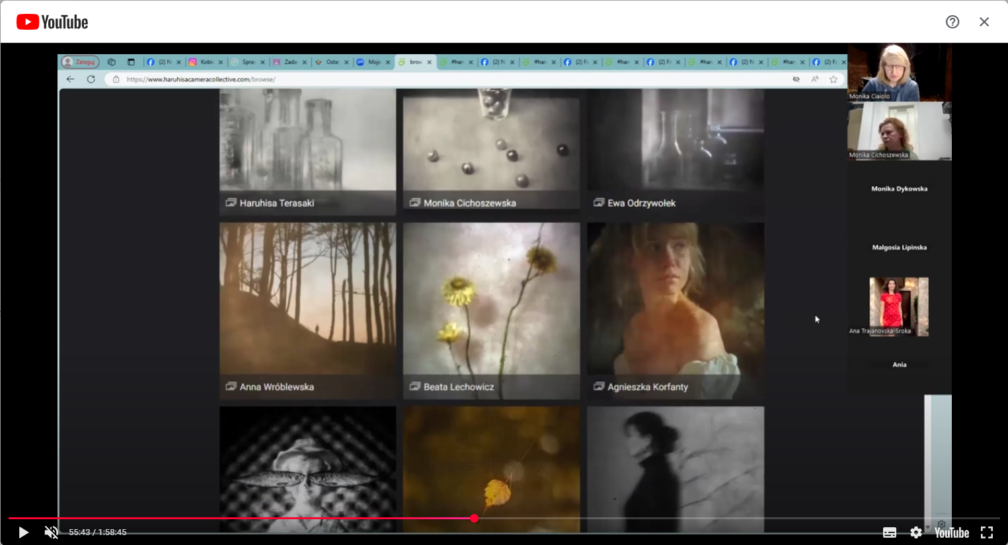Click gallery icon beside Monika Cichoszewska caption

(x=414, y=202)
